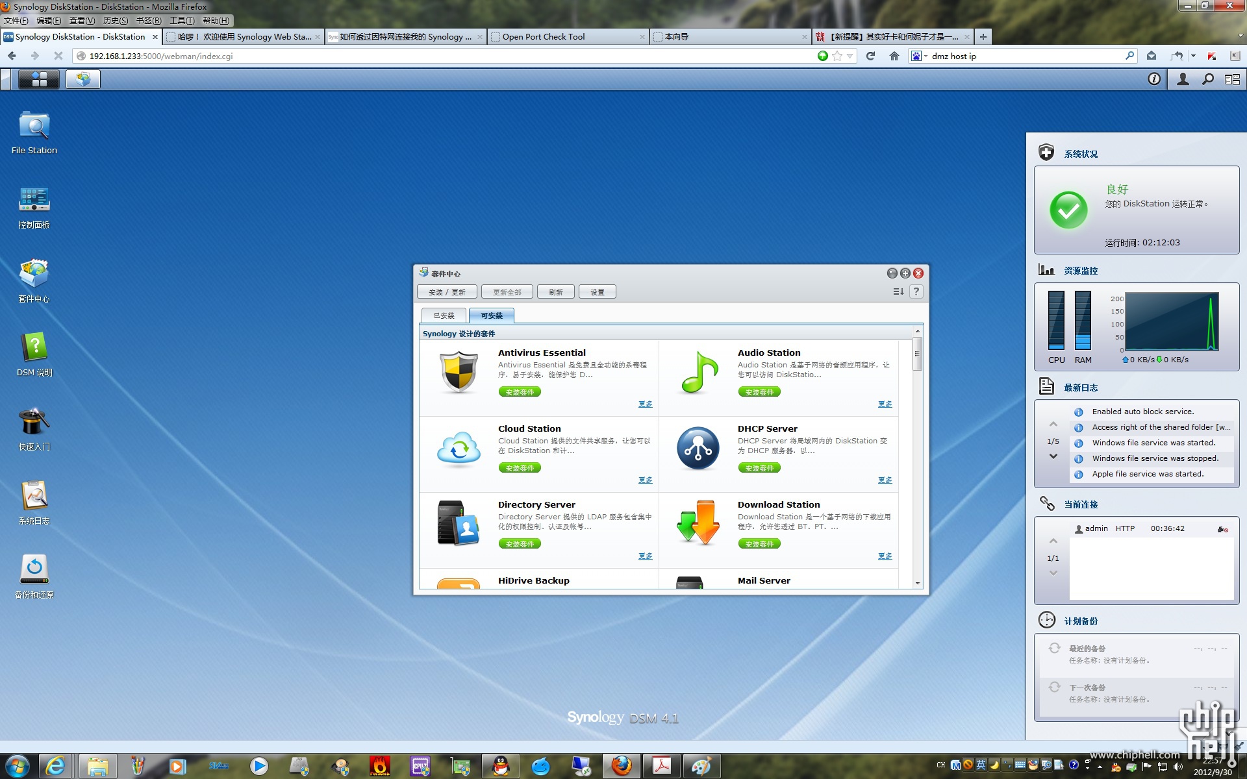Screen dimensions: 1247x779
Task: Click the 安装 / 更新 button
Action: pos(447,292)
